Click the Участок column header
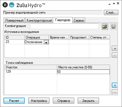122x107 pixels. click(31, 67)
